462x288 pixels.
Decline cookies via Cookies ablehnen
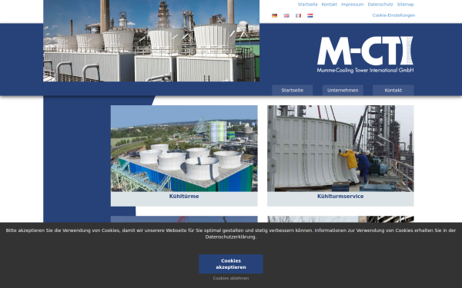pos(231,278)
